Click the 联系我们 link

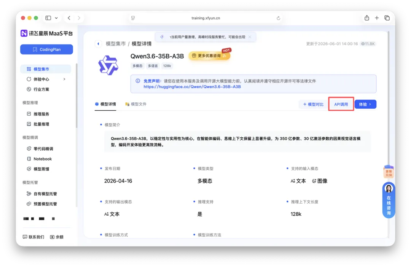(x=33, y=237)
